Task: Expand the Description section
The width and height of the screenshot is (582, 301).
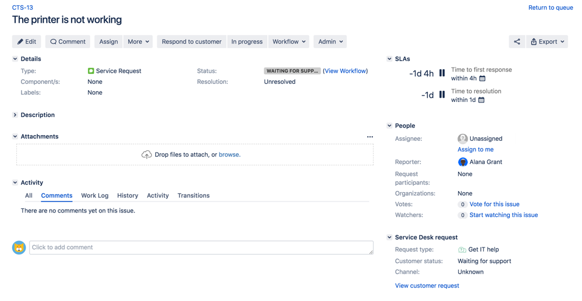Action: (15, 115)
